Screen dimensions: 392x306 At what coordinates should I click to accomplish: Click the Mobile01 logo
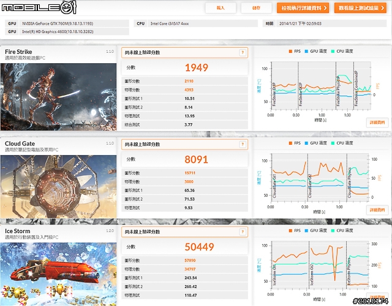pyautogui.click(x=39, y=7)
